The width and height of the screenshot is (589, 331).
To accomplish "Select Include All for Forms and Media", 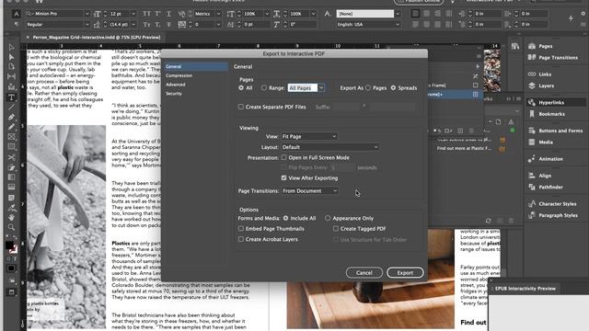I will tap(286, 218).
